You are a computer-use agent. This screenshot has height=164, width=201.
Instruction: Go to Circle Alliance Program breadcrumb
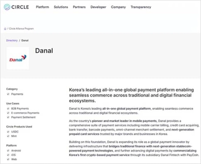coord(21,29)
